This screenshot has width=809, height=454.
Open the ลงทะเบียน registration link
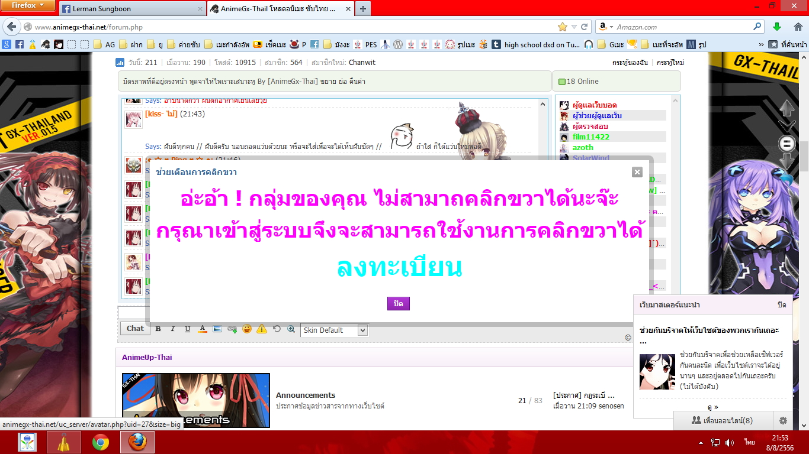click(x=399, y=268)
